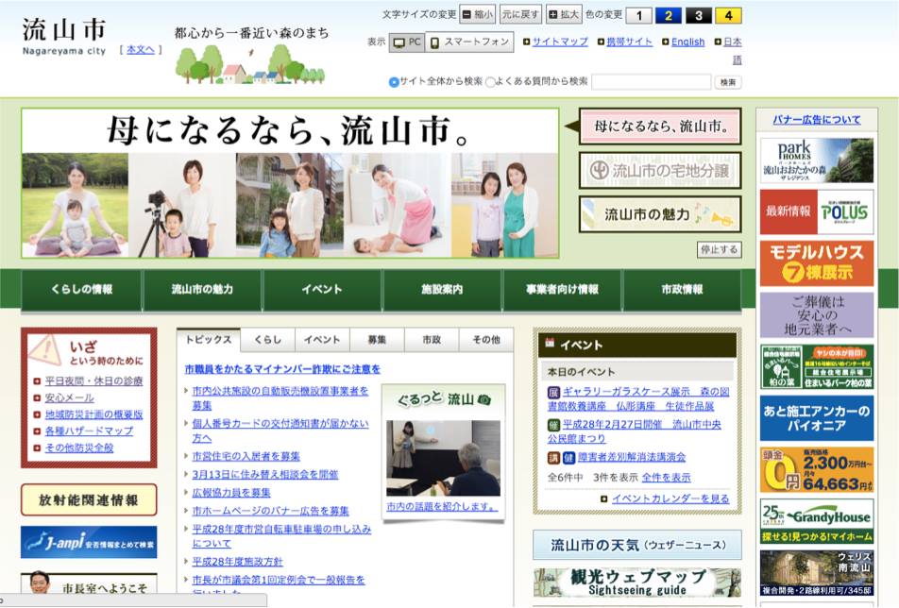
Task: Open バナー広告について link
Action: [x=817, y=120]
